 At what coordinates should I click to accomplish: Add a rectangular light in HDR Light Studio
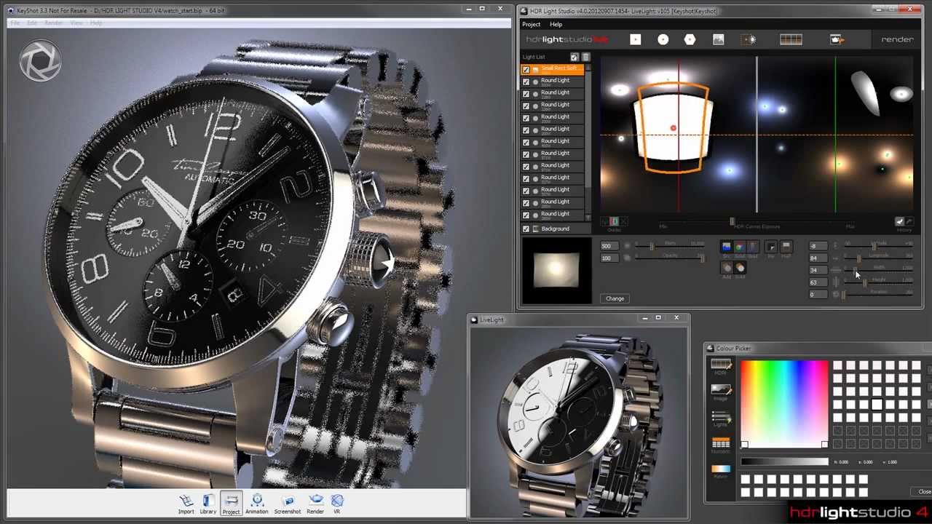[636, 39]
